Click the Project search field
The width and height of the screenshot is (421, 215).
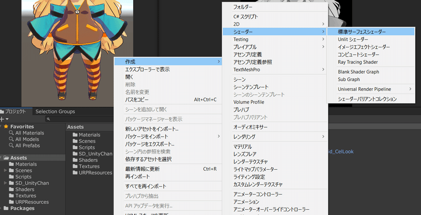80,119
